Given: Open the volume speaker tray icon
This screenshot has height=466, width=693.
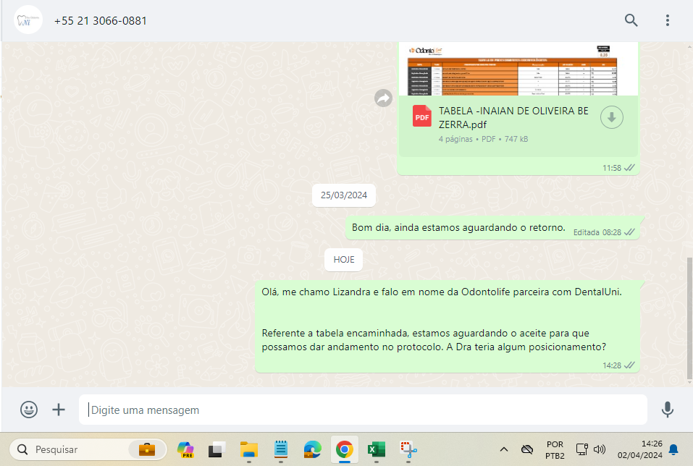Looking at the screenshot, I should click(600, 449).
